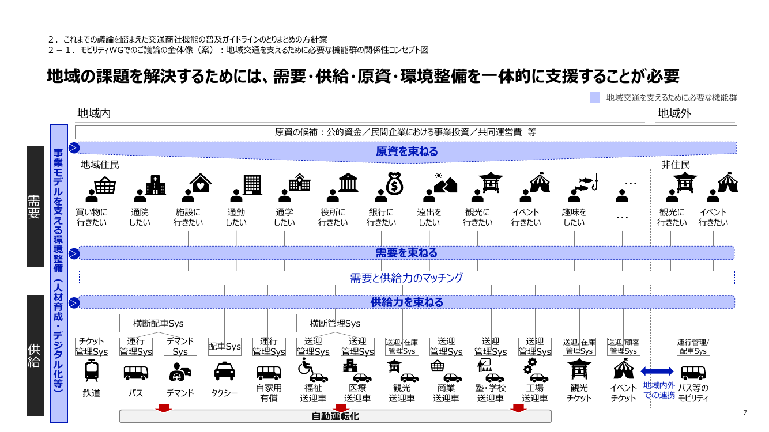Click the light purple legend color square
This screenshot has height=432, width=769.
pos(594,98)
